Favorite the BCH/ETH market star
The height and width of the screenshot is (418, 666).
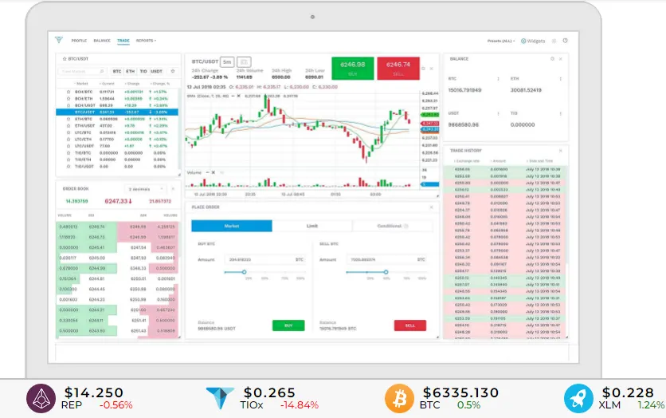coord(68,99)
